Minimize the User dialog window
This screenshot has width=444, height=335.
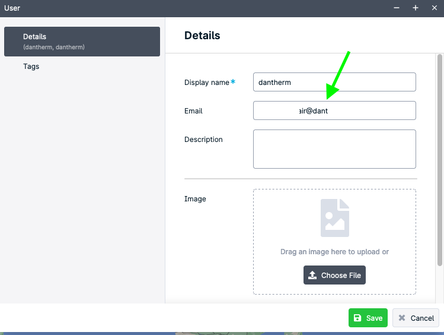397,8
